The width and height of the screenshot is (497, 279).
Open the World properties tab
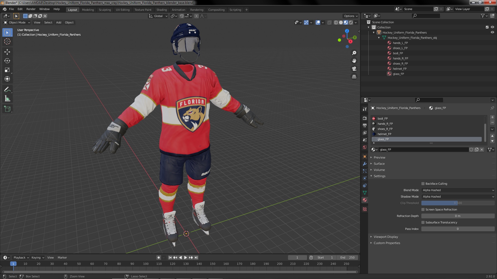(365, 147)
